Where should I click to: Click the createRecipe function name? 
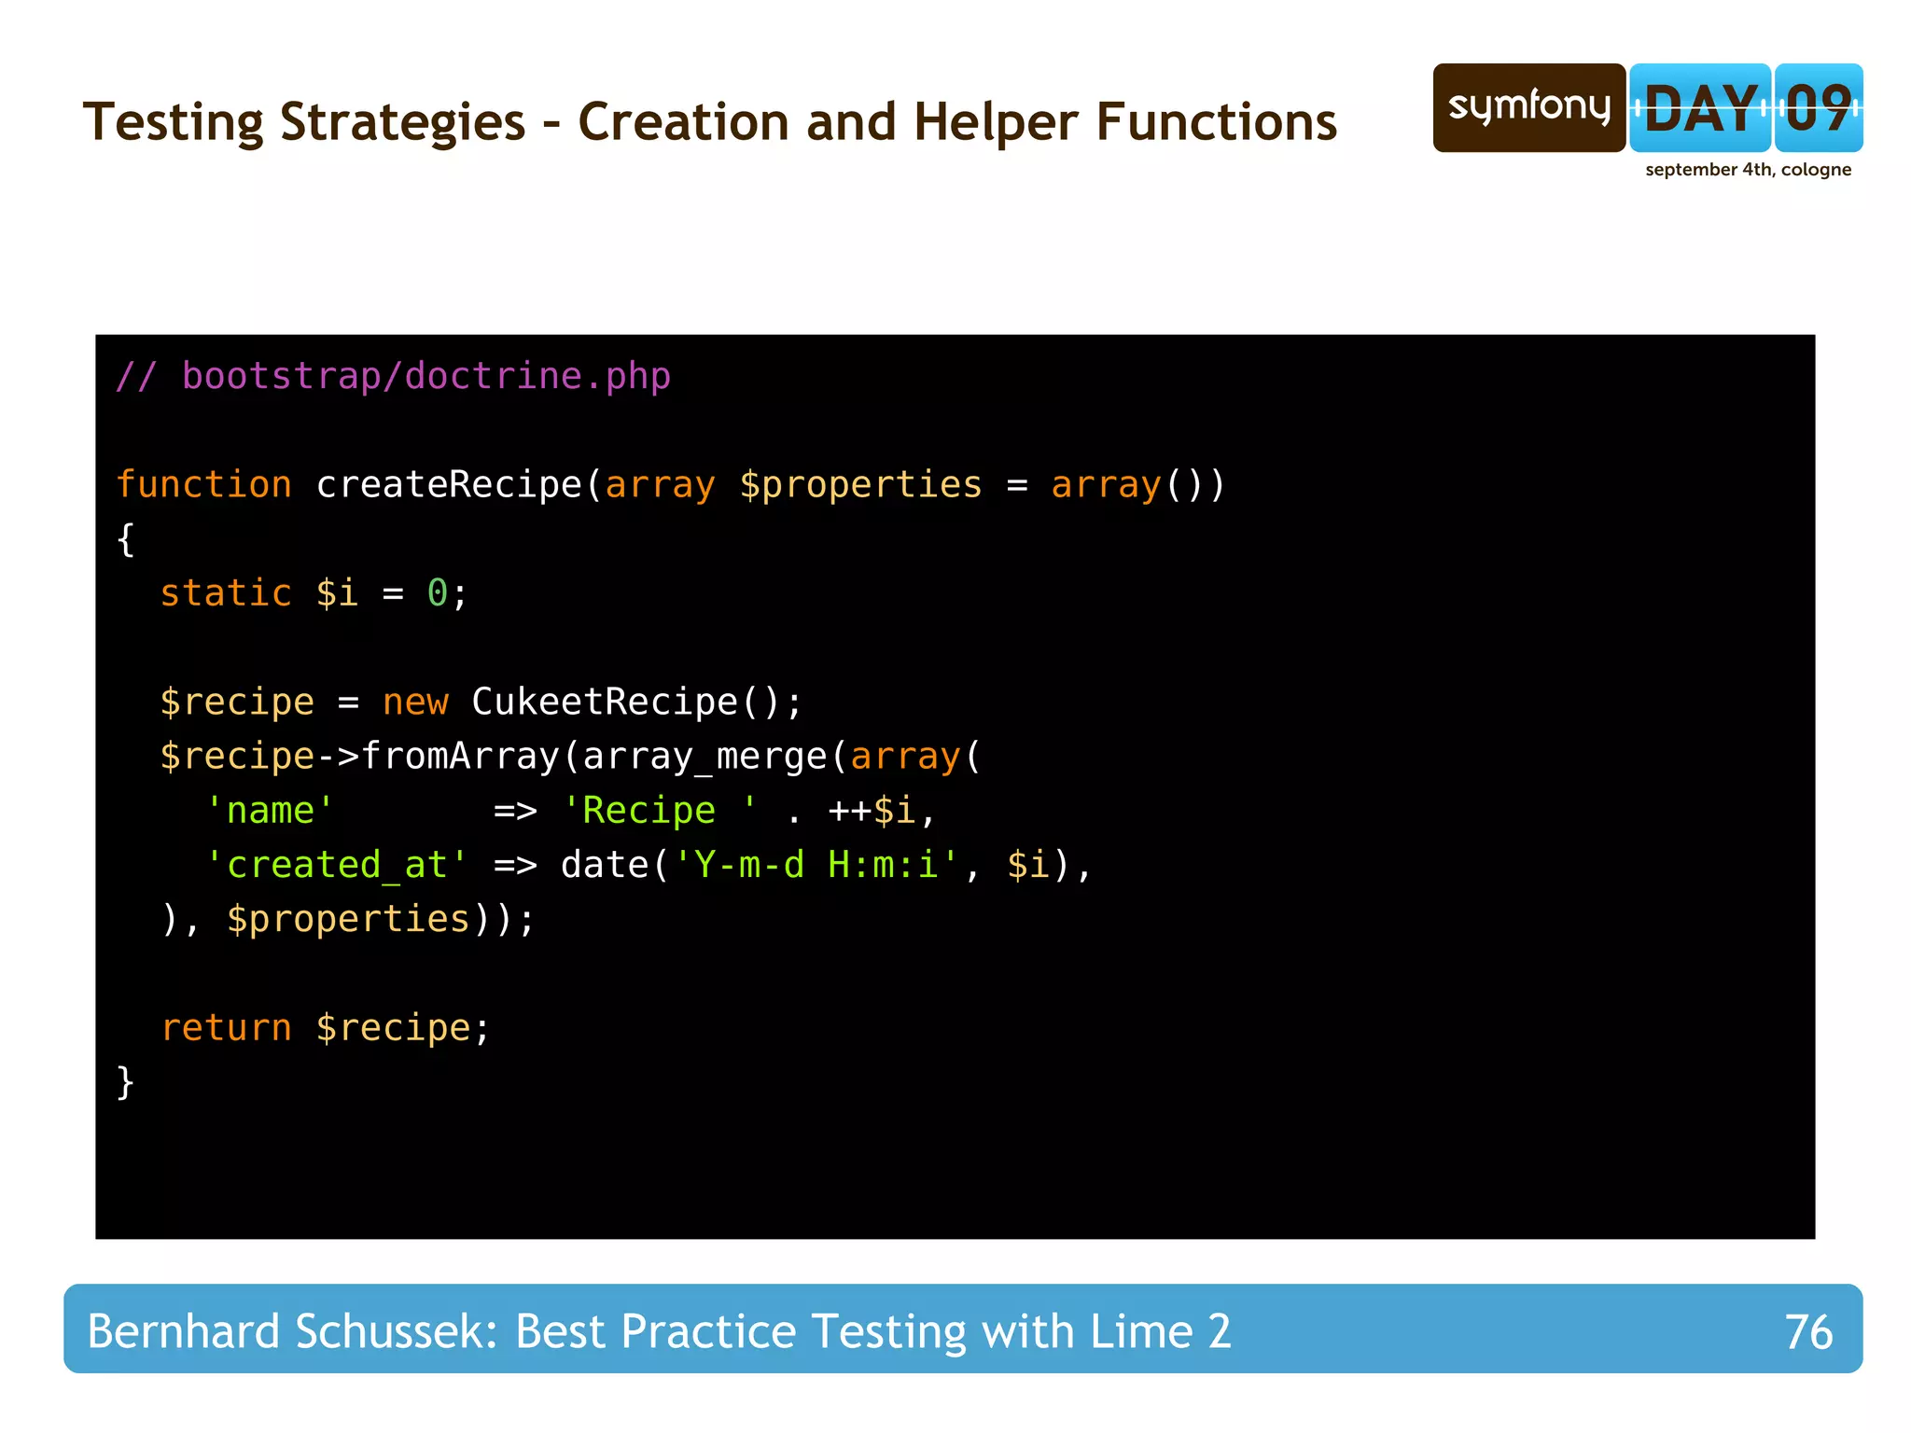(449, 485)
